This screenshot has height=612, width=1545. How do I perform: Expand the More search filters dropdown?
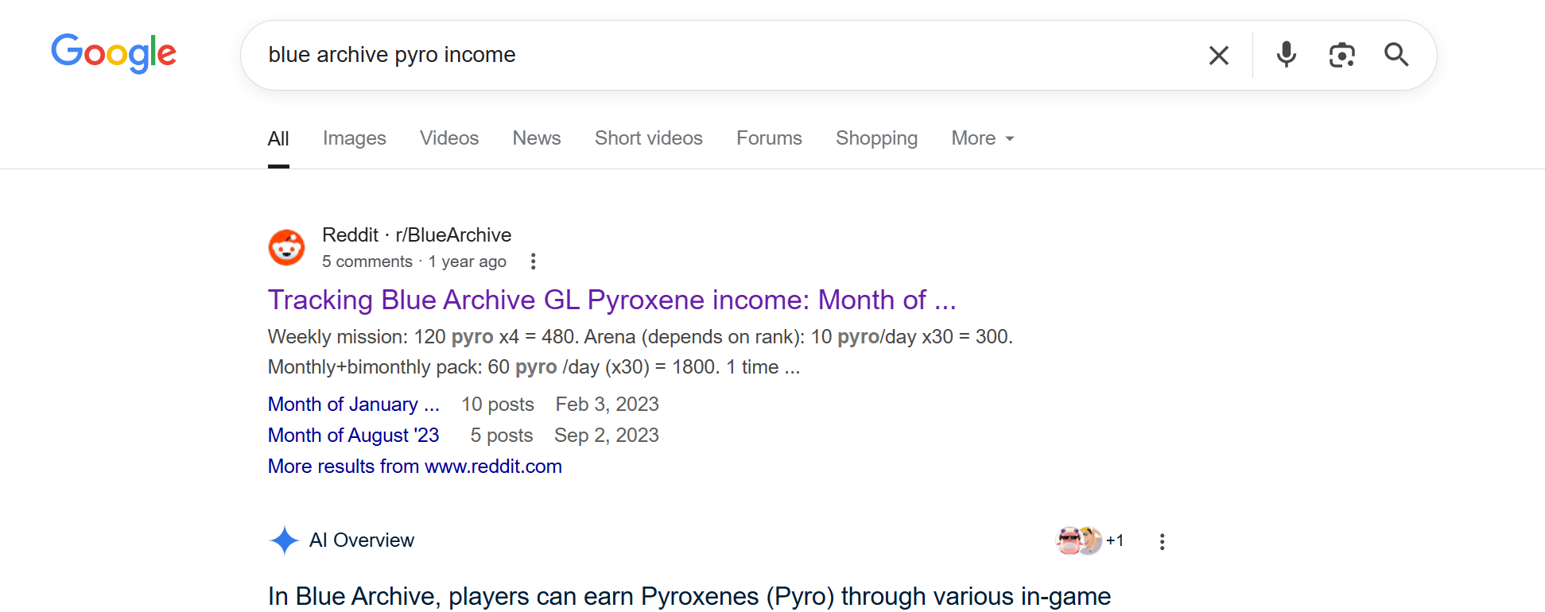tap(983, 138)
